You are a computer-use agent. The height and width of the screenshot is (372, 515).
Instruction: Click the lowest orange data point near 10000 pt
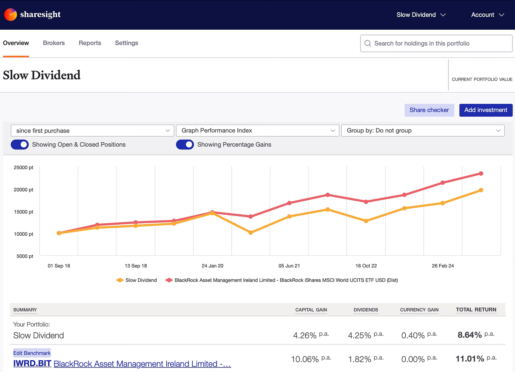click(250, 232)
